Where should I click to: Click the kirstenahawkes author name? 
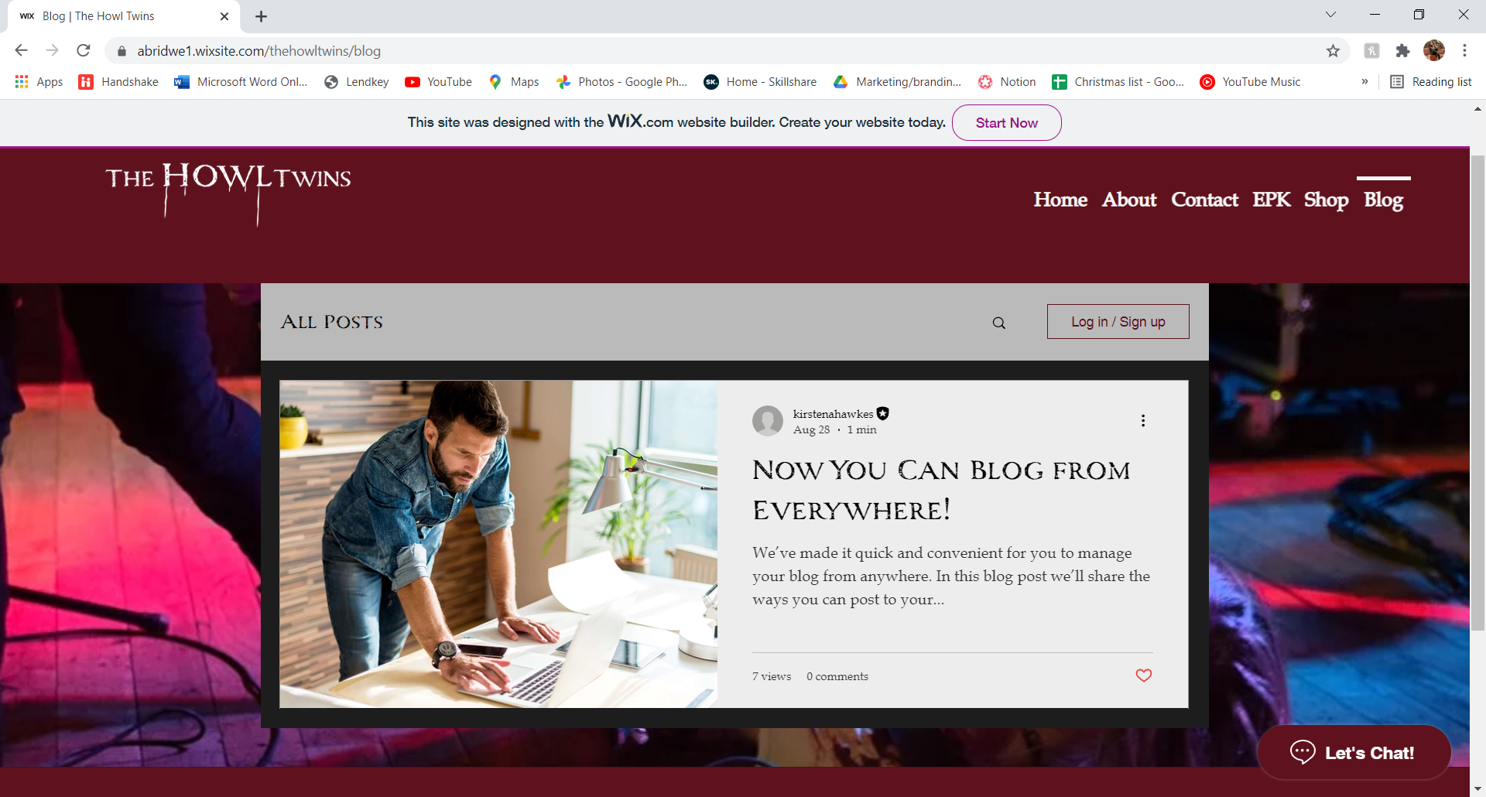833,414
